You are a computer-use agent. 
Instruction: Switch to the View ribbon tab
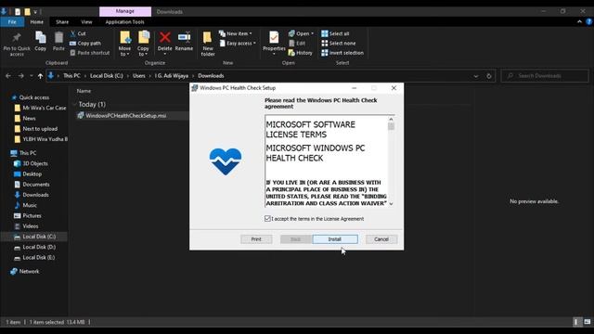click(86, 22)
